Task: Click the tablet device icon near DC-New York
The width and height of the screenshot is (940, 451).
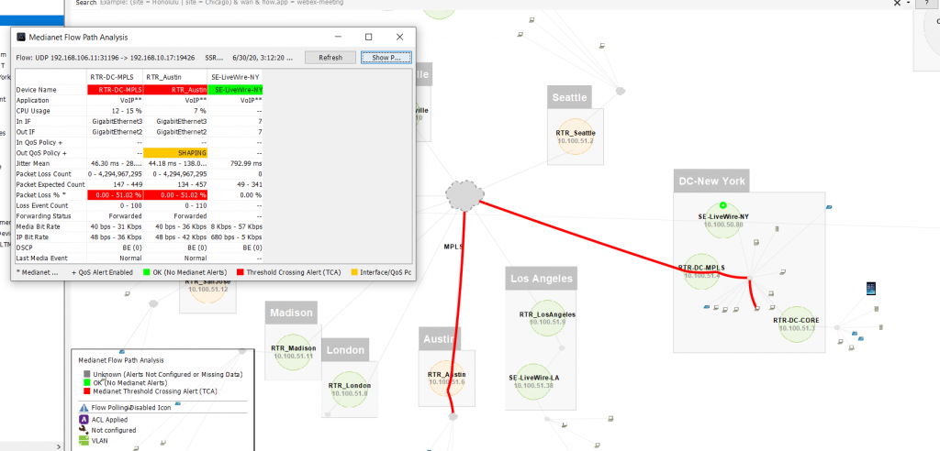Action: [872, 289]
